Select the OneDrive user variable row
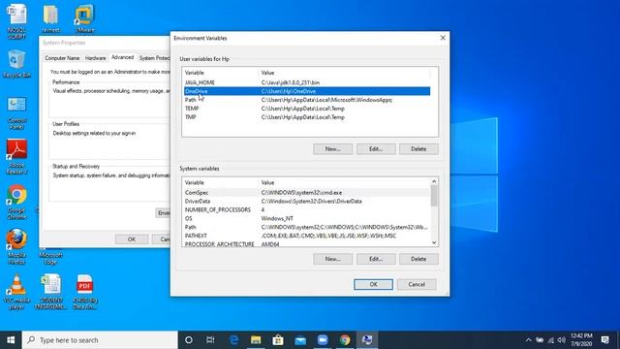The width and height of the screenshot is (620, 349). (307, 91)
